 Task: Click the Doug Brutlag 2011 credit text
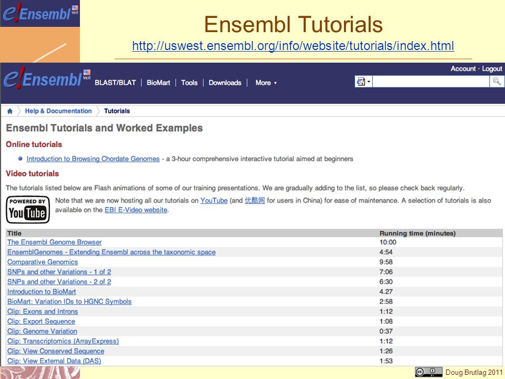[474, 372]
